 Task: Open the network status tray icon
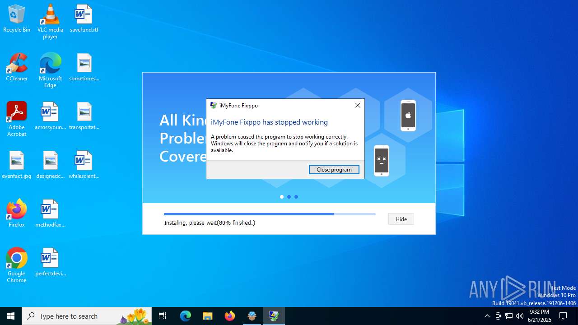click(509, 316)
